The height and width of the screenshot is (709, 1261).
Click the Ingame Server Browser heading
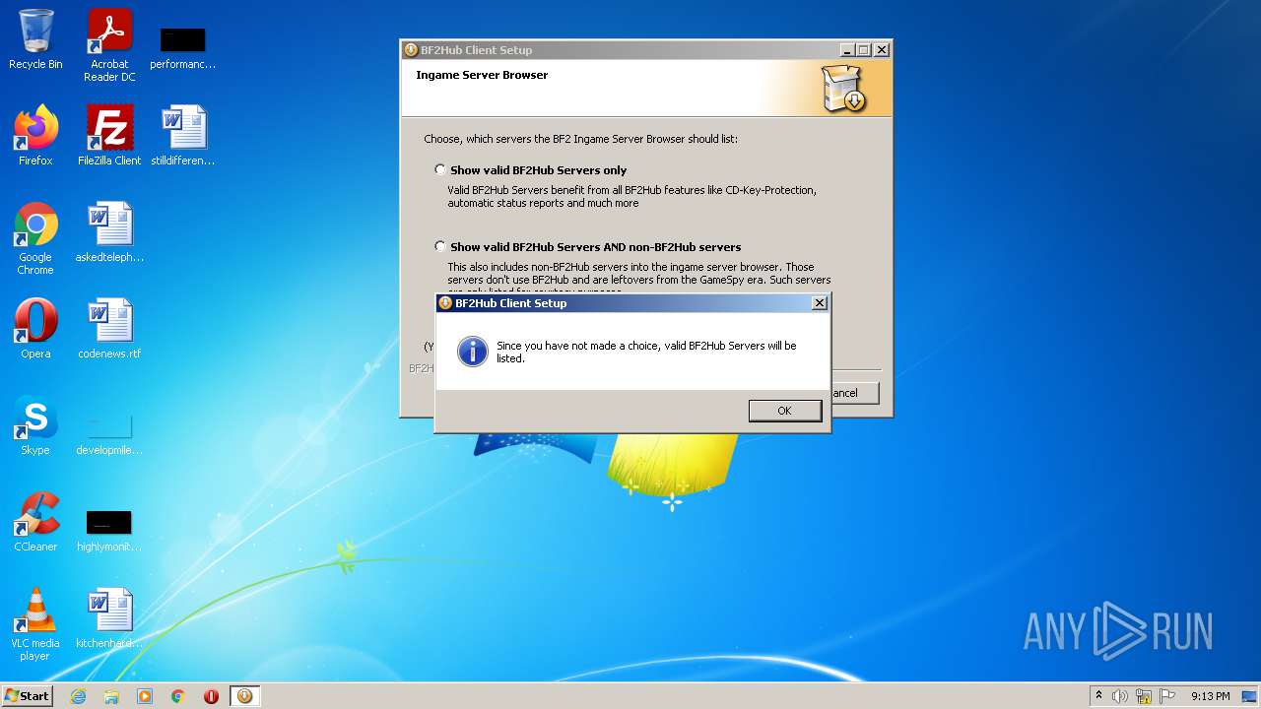point(482,75)
